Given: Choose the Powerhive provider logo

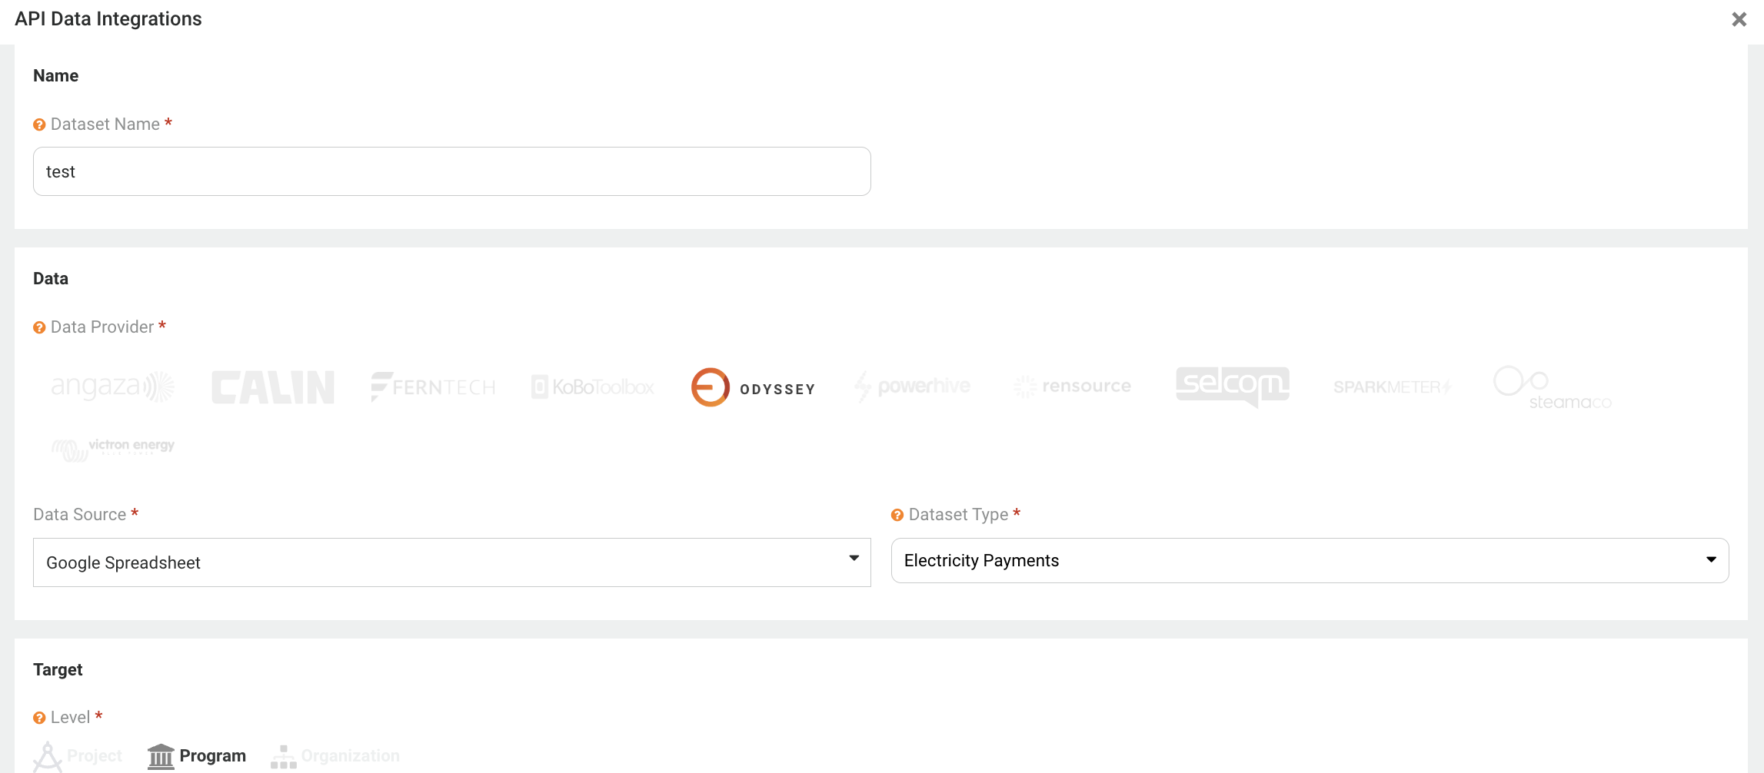Looking at the screenshot, I should point(913,386).
